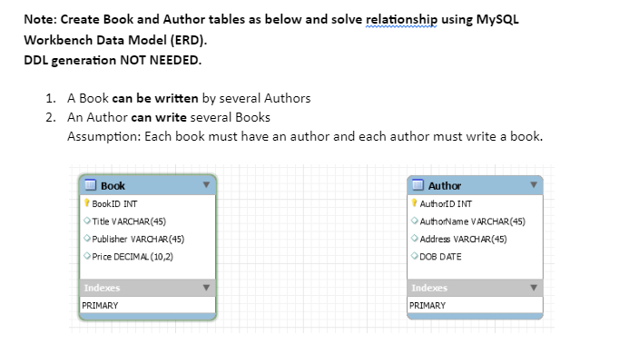
Task: Select the Book table title
Action: click(x=113, y=186)
